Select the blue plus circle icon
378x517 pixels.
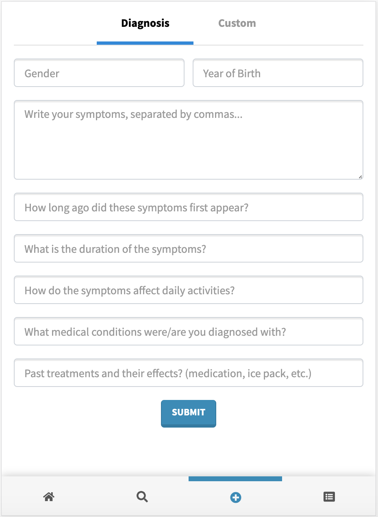pyautogui.click(x=236, y=497)
